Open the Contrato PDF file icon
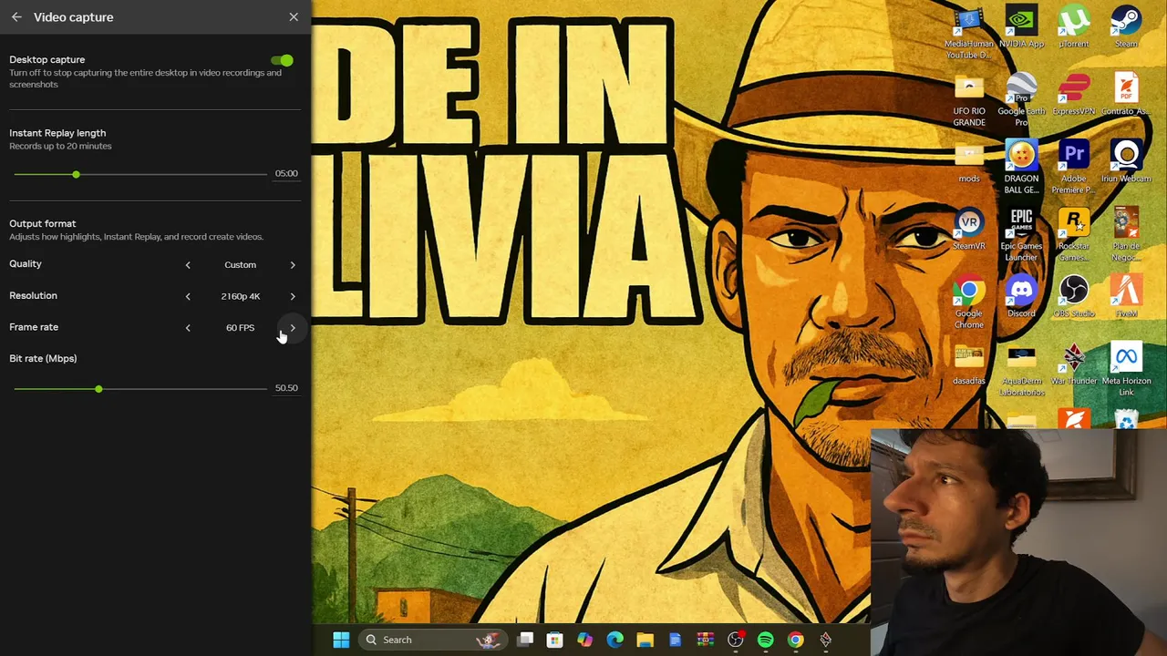The image size is (1167, 656). coord(1126,95)
